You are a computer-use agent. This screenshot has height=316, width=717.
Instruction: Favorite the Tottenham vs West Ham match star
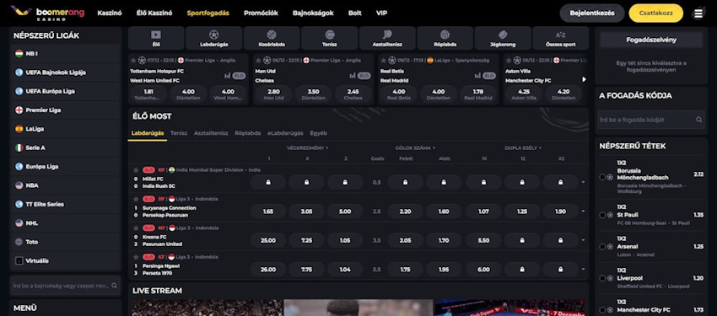click(133, 61)
